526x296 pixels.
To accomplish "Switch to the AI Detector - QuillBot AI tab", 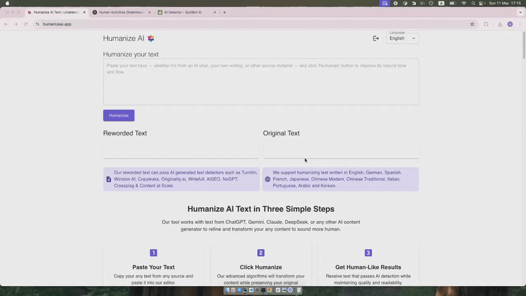I will point(186,12).
